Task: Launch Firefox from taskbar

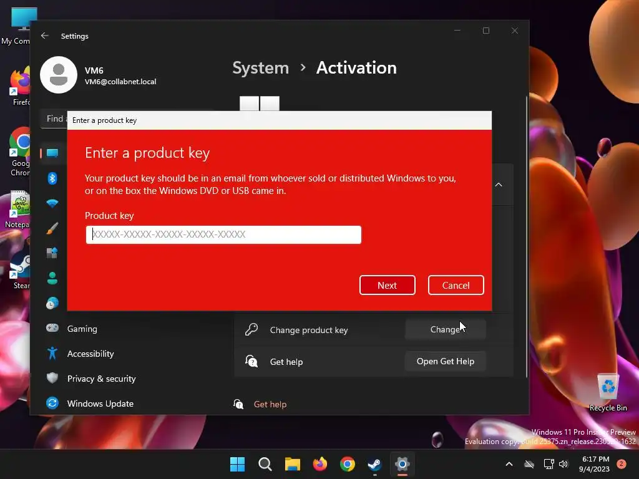Action: (320, 464)
